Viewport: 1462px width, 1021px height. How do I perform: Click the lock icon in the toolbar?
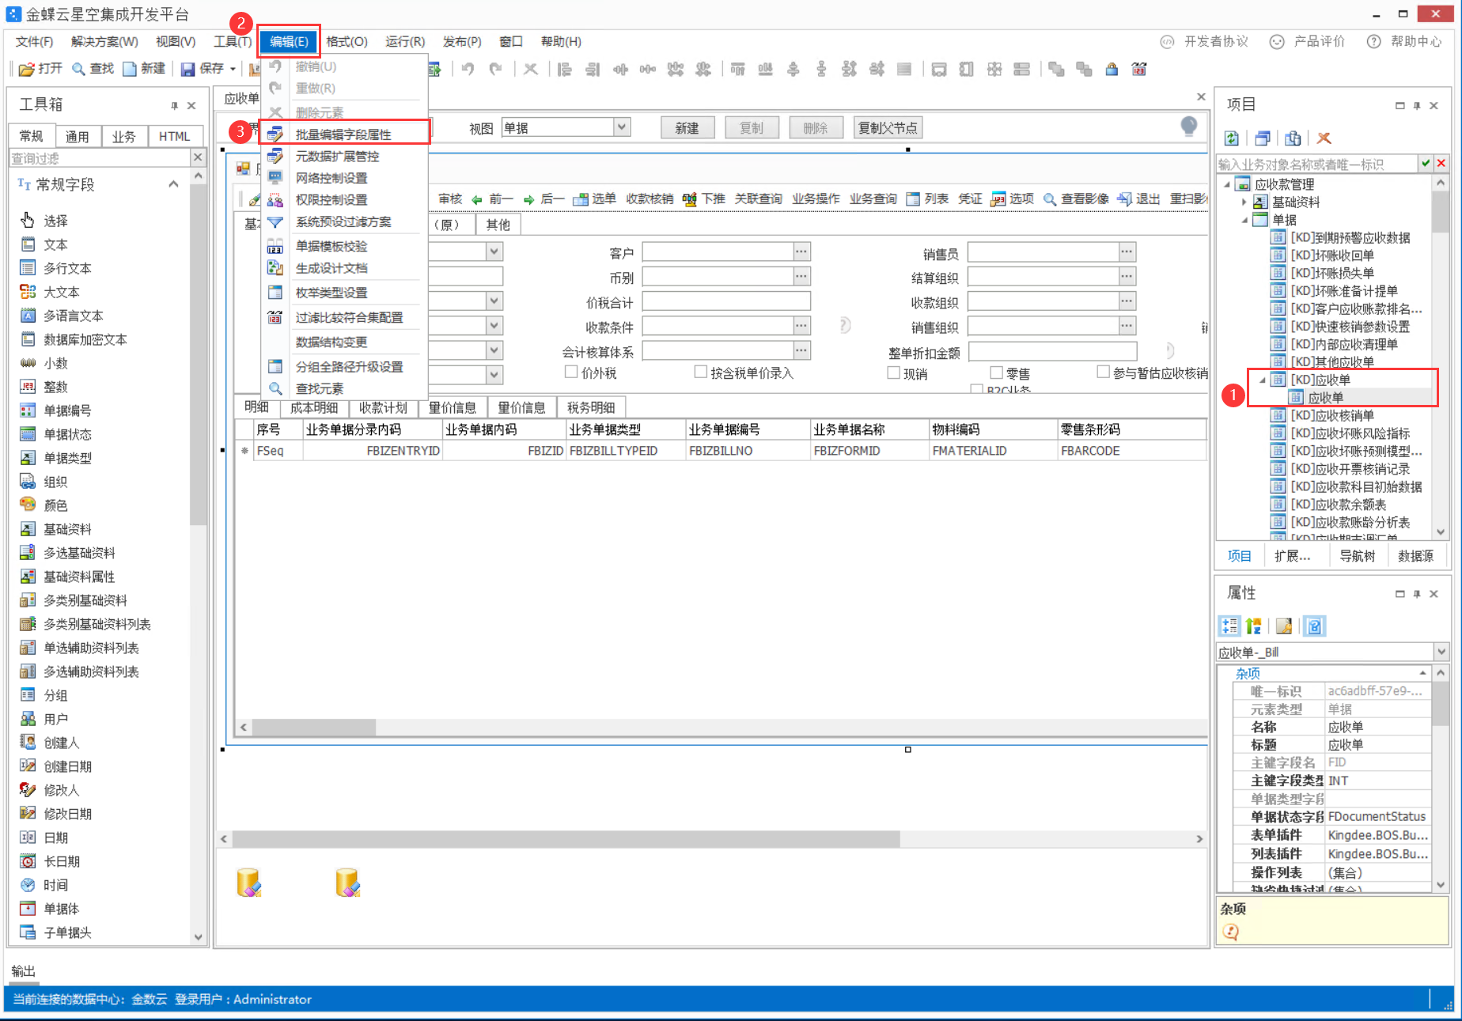click(x=1112, y=69)
